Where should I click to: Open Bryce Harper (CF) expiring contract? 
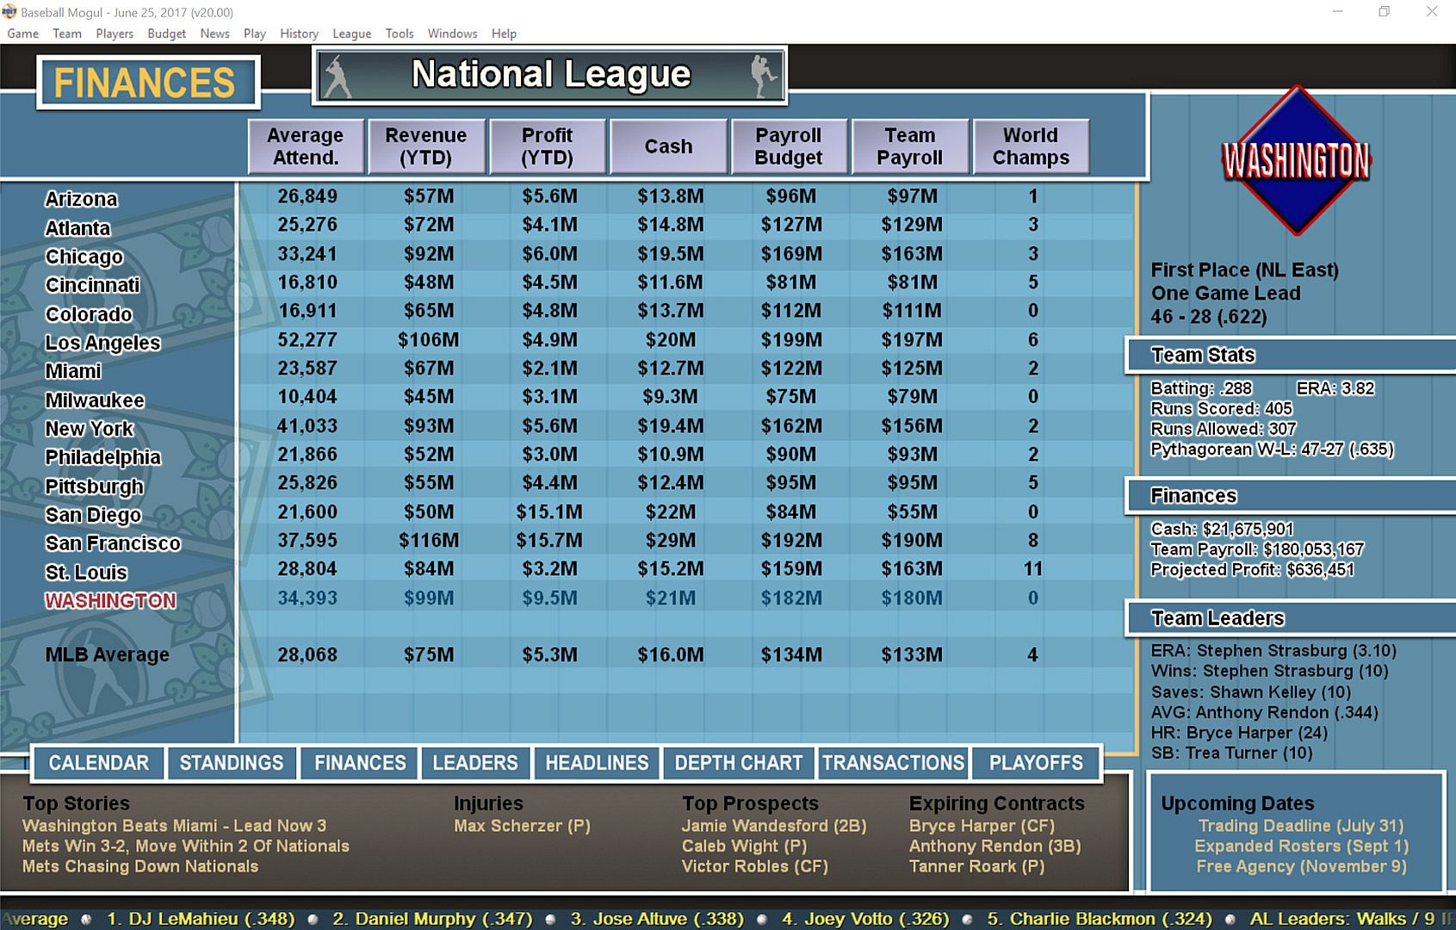982,826
